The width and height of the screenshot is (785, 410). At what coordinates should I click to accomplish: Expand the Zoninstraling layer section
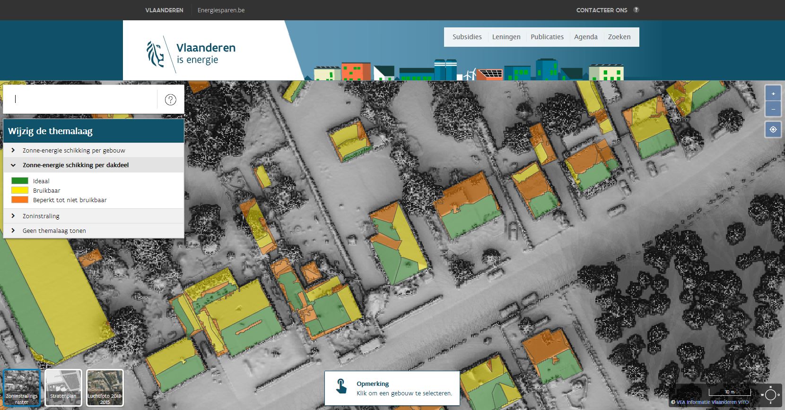tap(94, 216)
